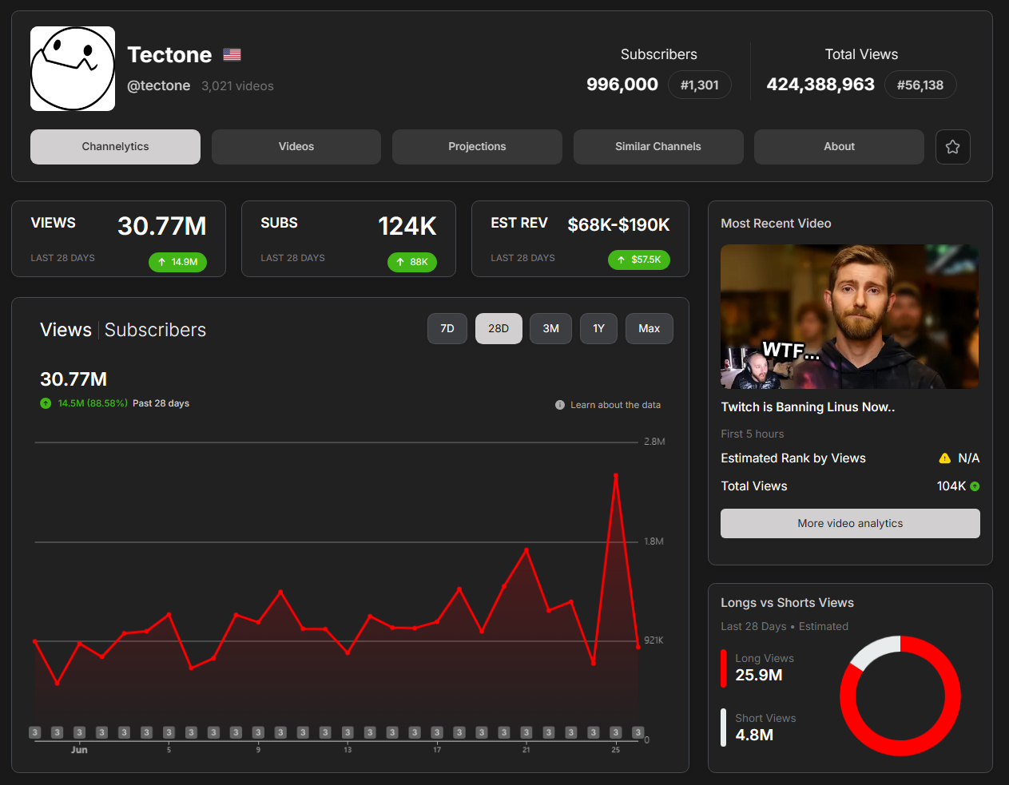1009x785 pixels.
Task: Show the Max time range
Action: (x=649, y=328)
